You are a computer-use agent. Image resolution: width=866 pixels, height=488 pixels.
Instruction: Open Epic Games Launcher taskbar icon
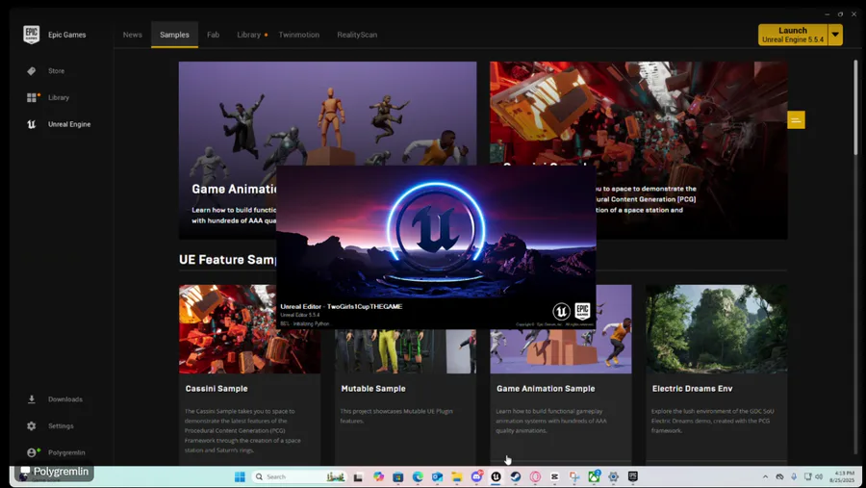pos(633,476)
